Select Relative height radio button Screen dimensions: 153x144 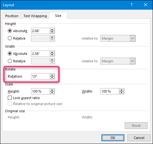pos(10,38)
